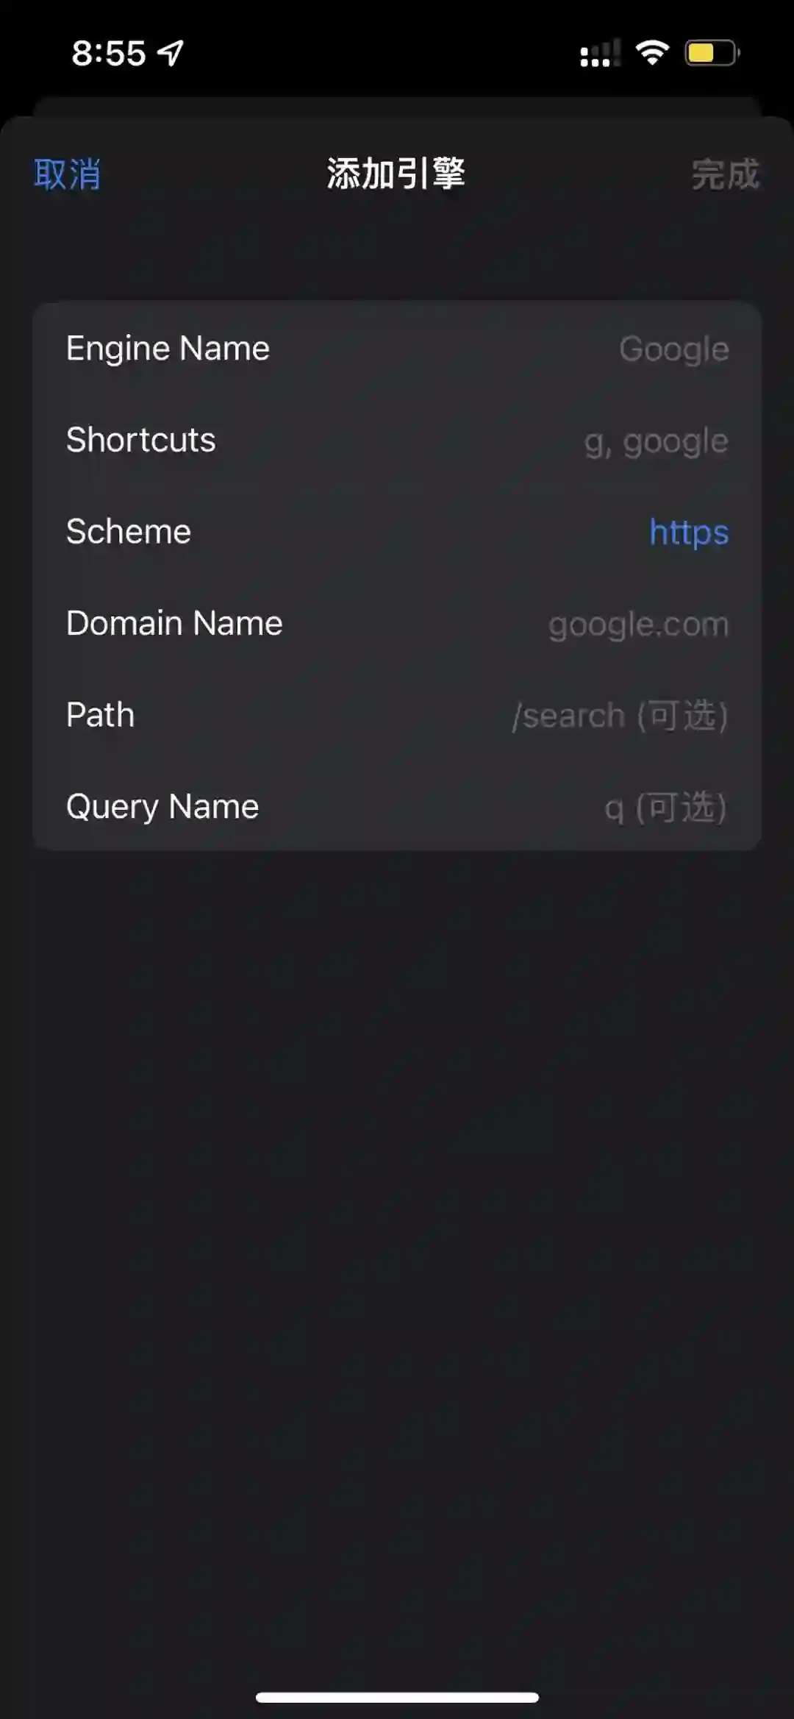Tap the cellular signal bars icon
Image resolution: width=794 pixels, height=1719 pixels.
point(600,53)
